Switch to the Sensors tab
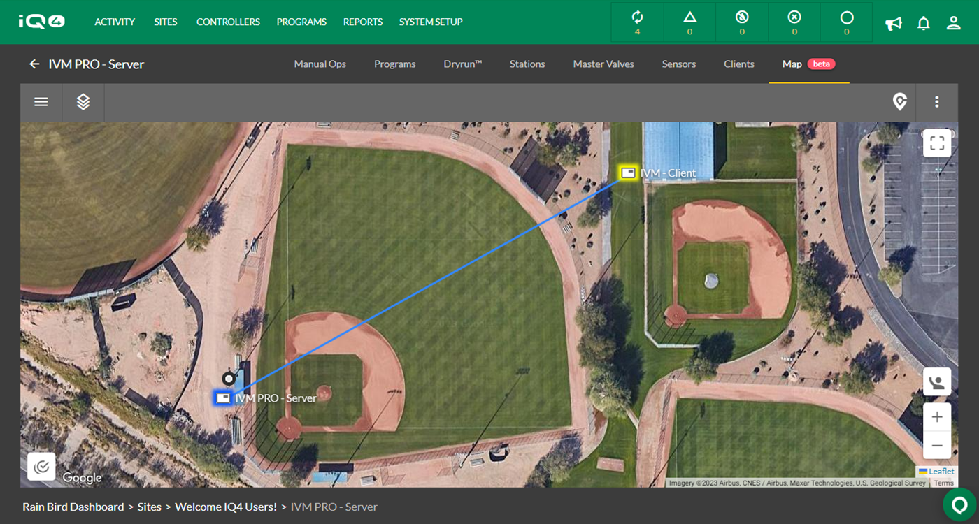 click(x=679, y=64)
